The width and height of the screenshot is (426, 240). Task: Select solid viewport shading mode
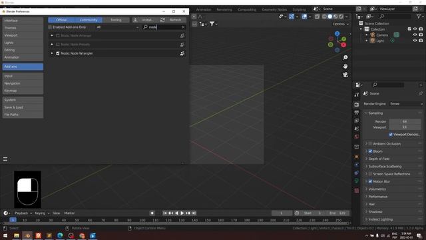point(330,17)
